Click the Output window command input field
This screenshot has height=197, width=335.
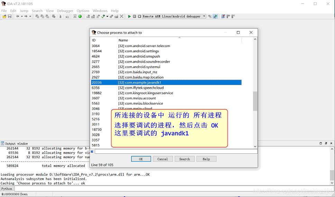[x=174, y=189]
